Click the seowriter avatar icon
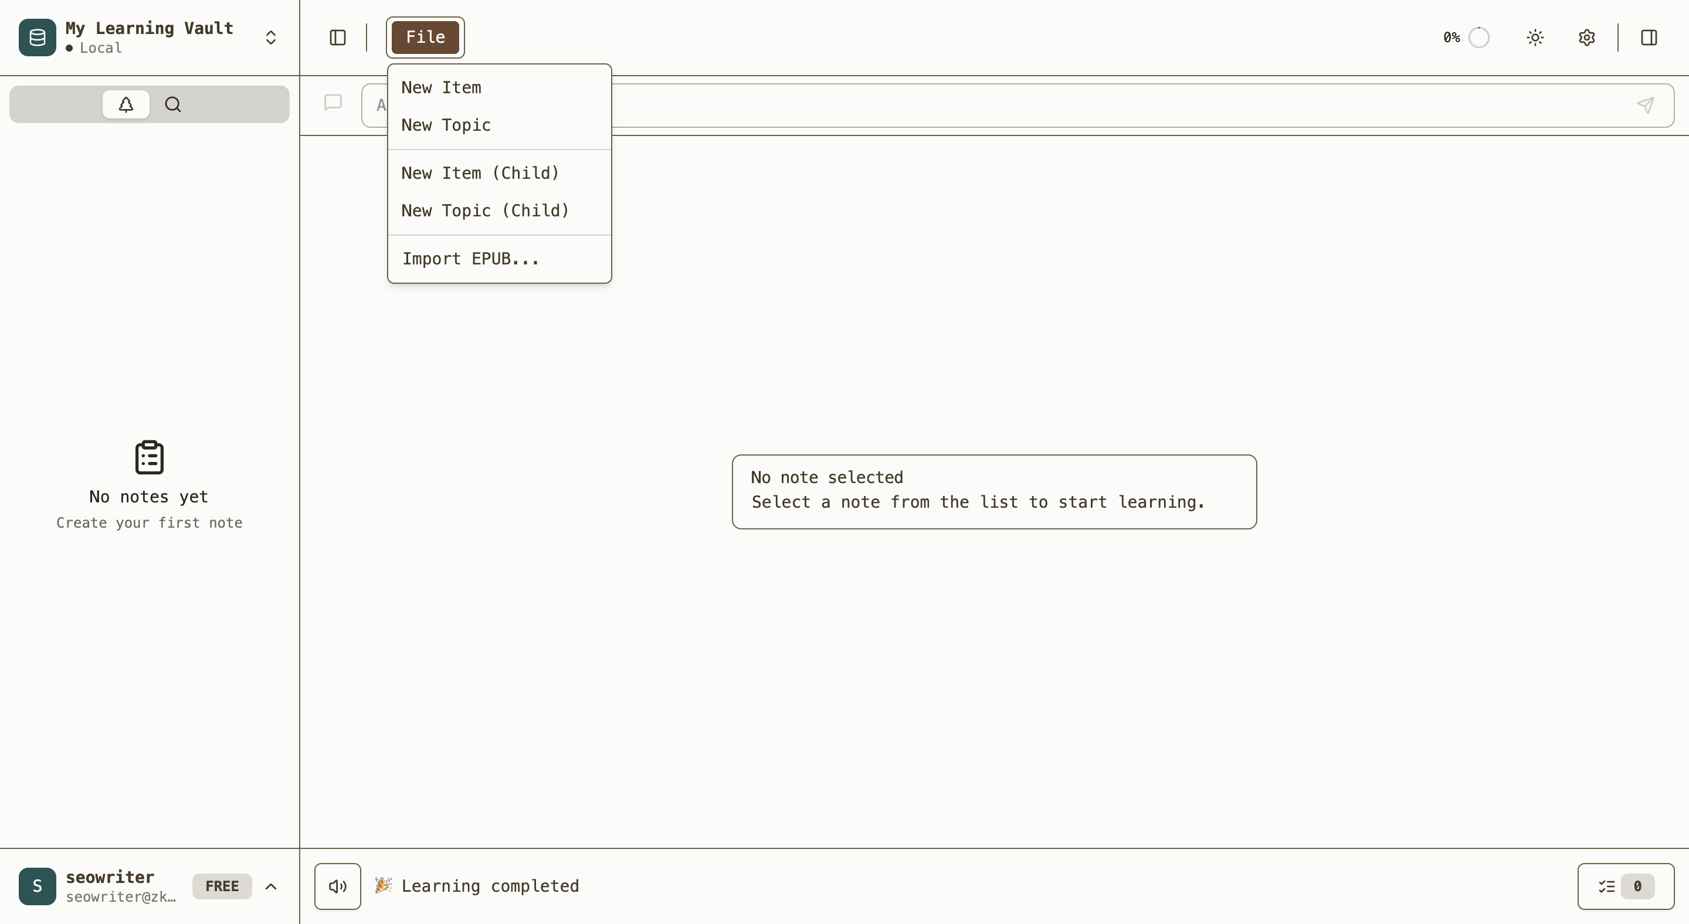 38,886
